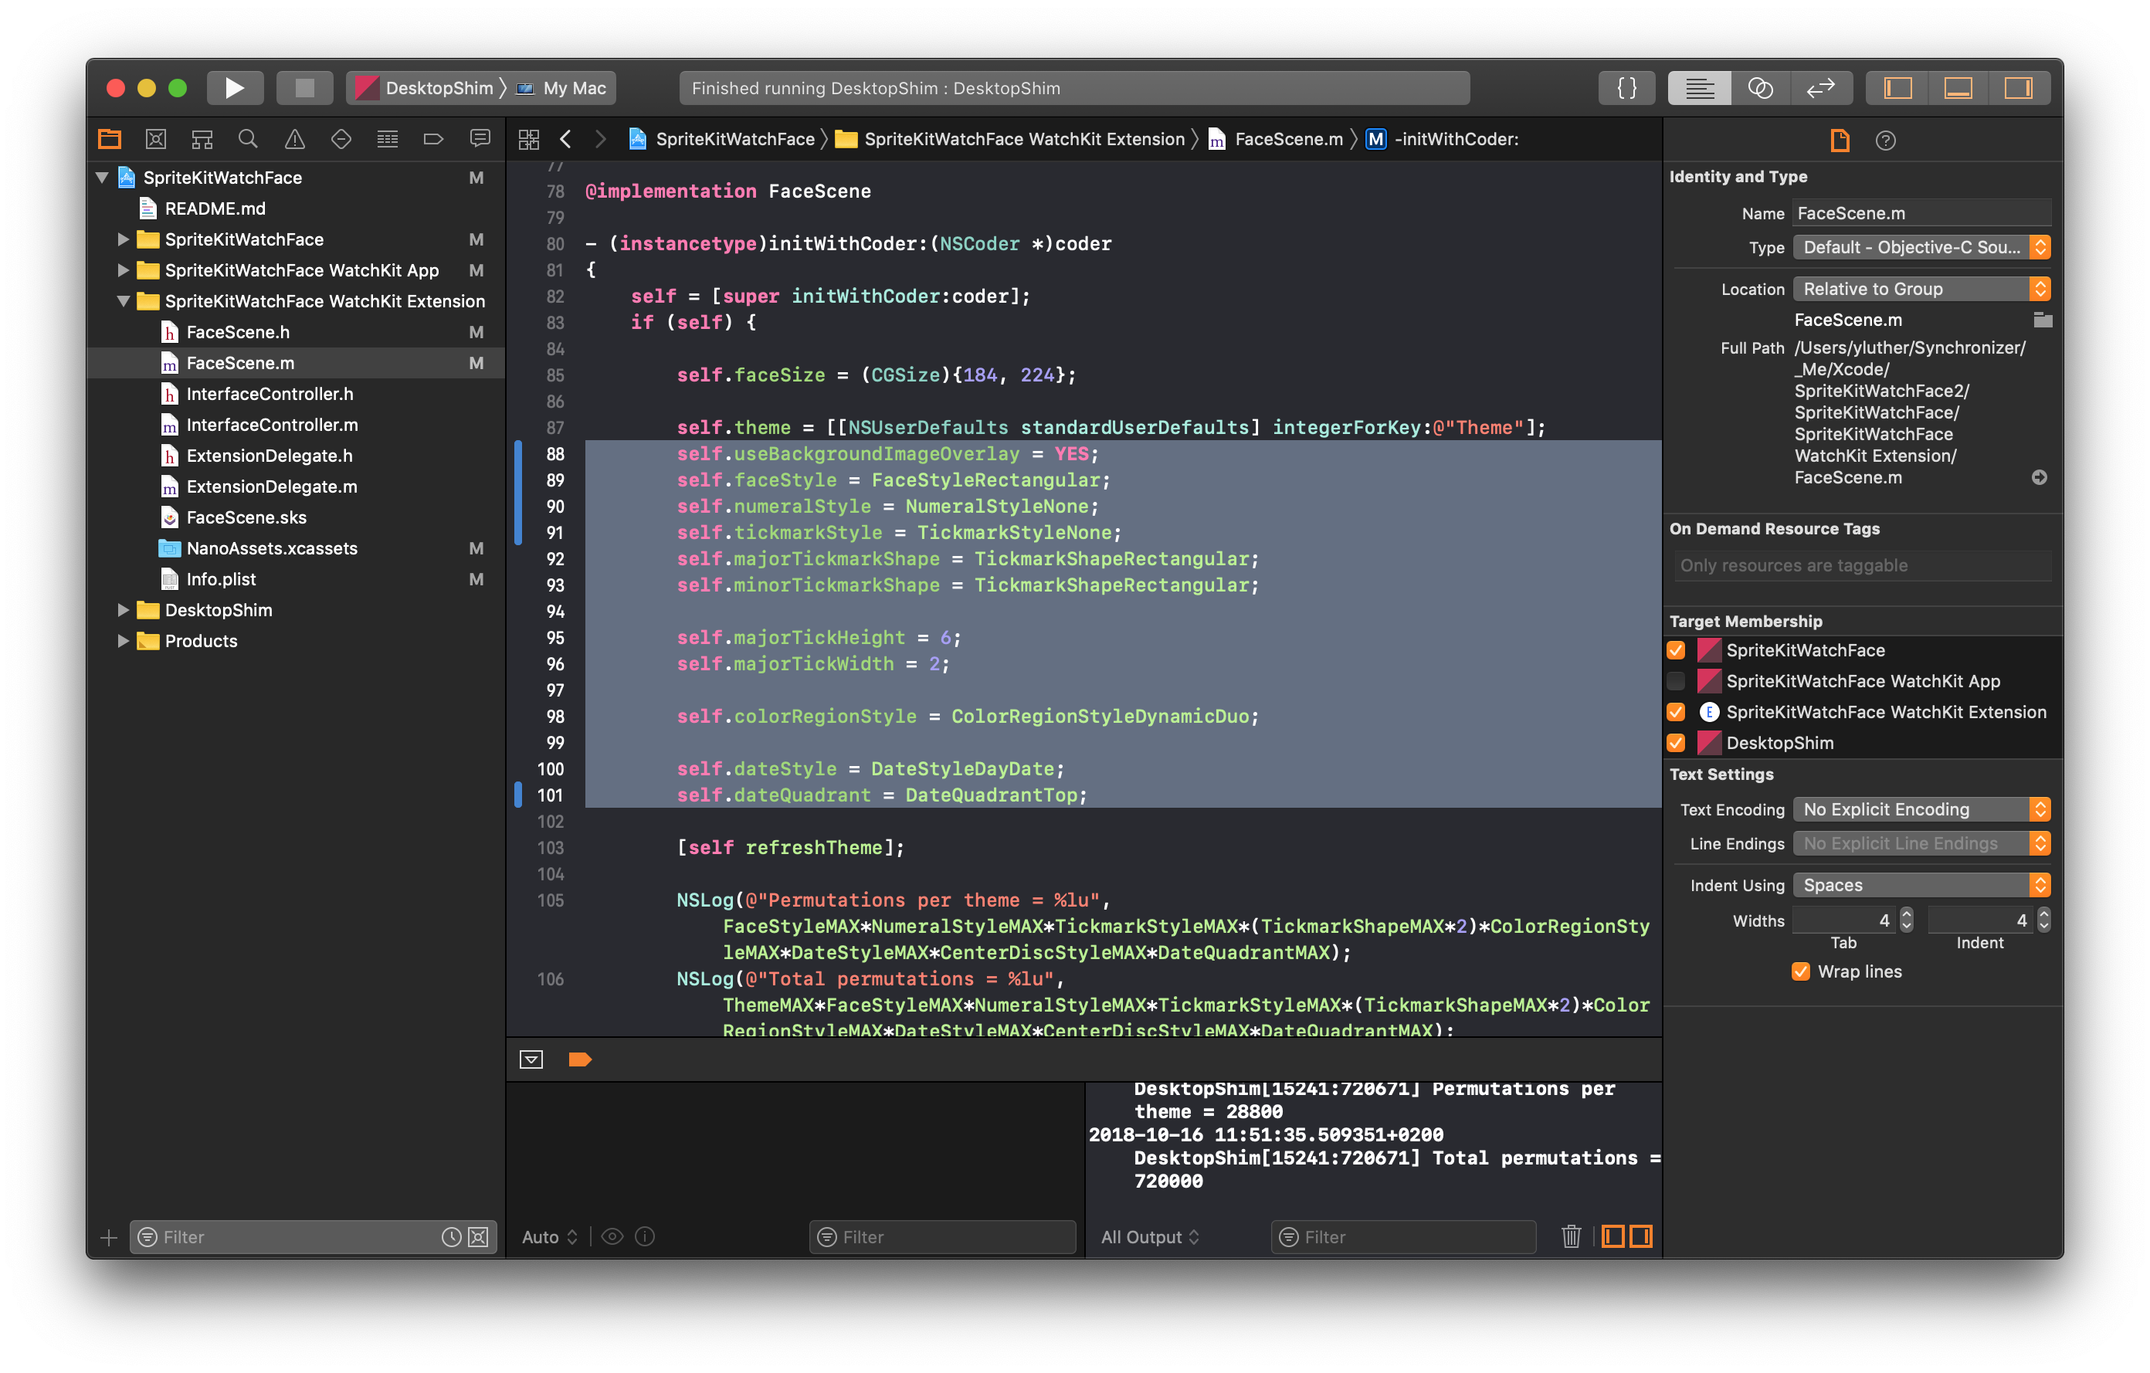
Task: Click the console Filter field
Action: click(1402, 1236)
